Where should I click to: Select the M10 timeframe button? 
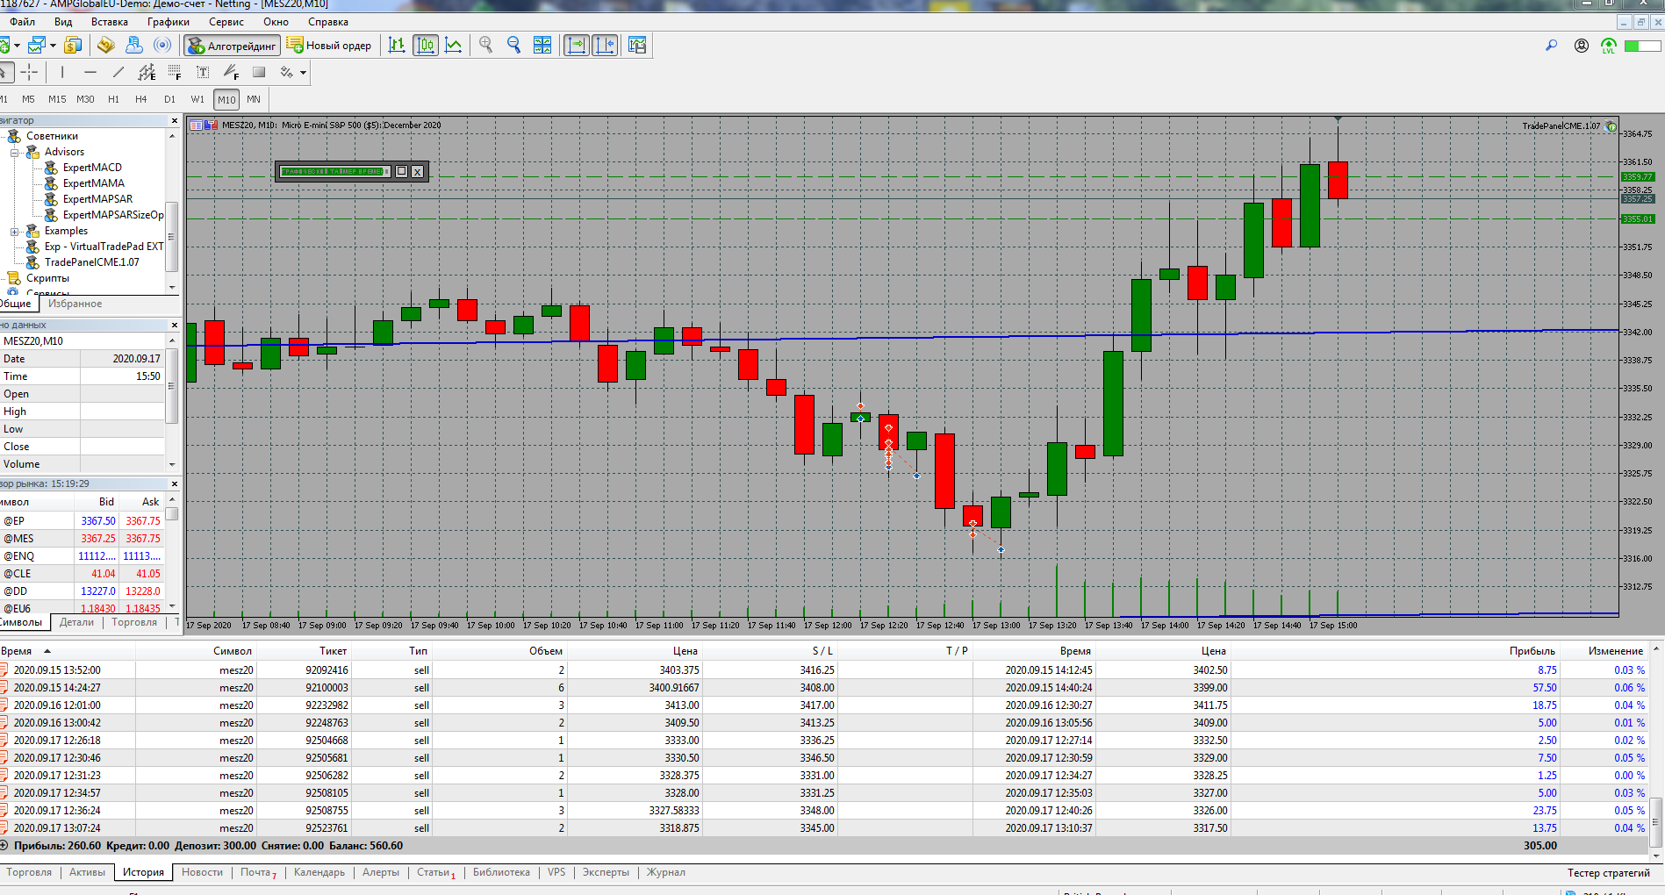click(226, 99)
